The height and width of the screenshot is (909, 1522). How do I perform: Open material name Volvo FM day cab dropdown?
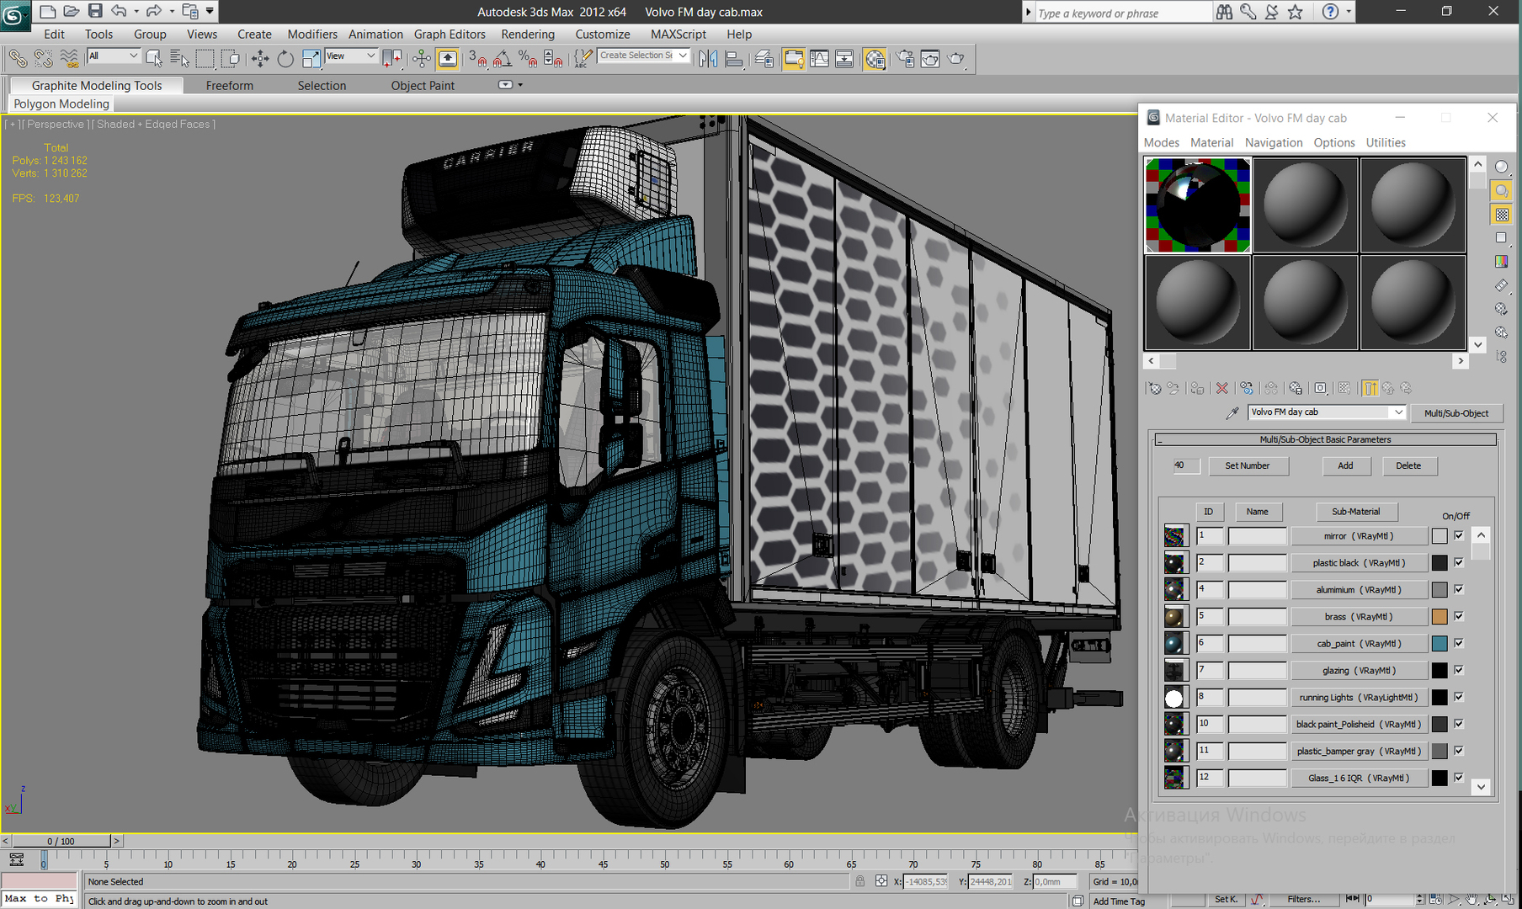pos(1397,412)
